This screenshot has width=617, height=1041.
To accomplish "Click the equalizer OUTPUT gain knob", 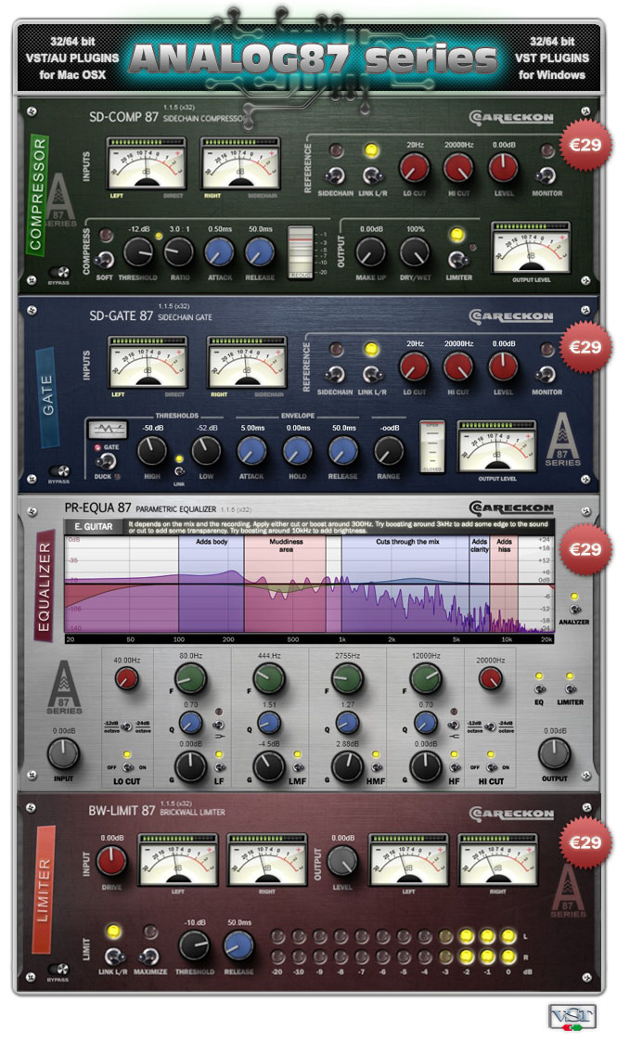I will pyautogui.click(x=554, y=755).
